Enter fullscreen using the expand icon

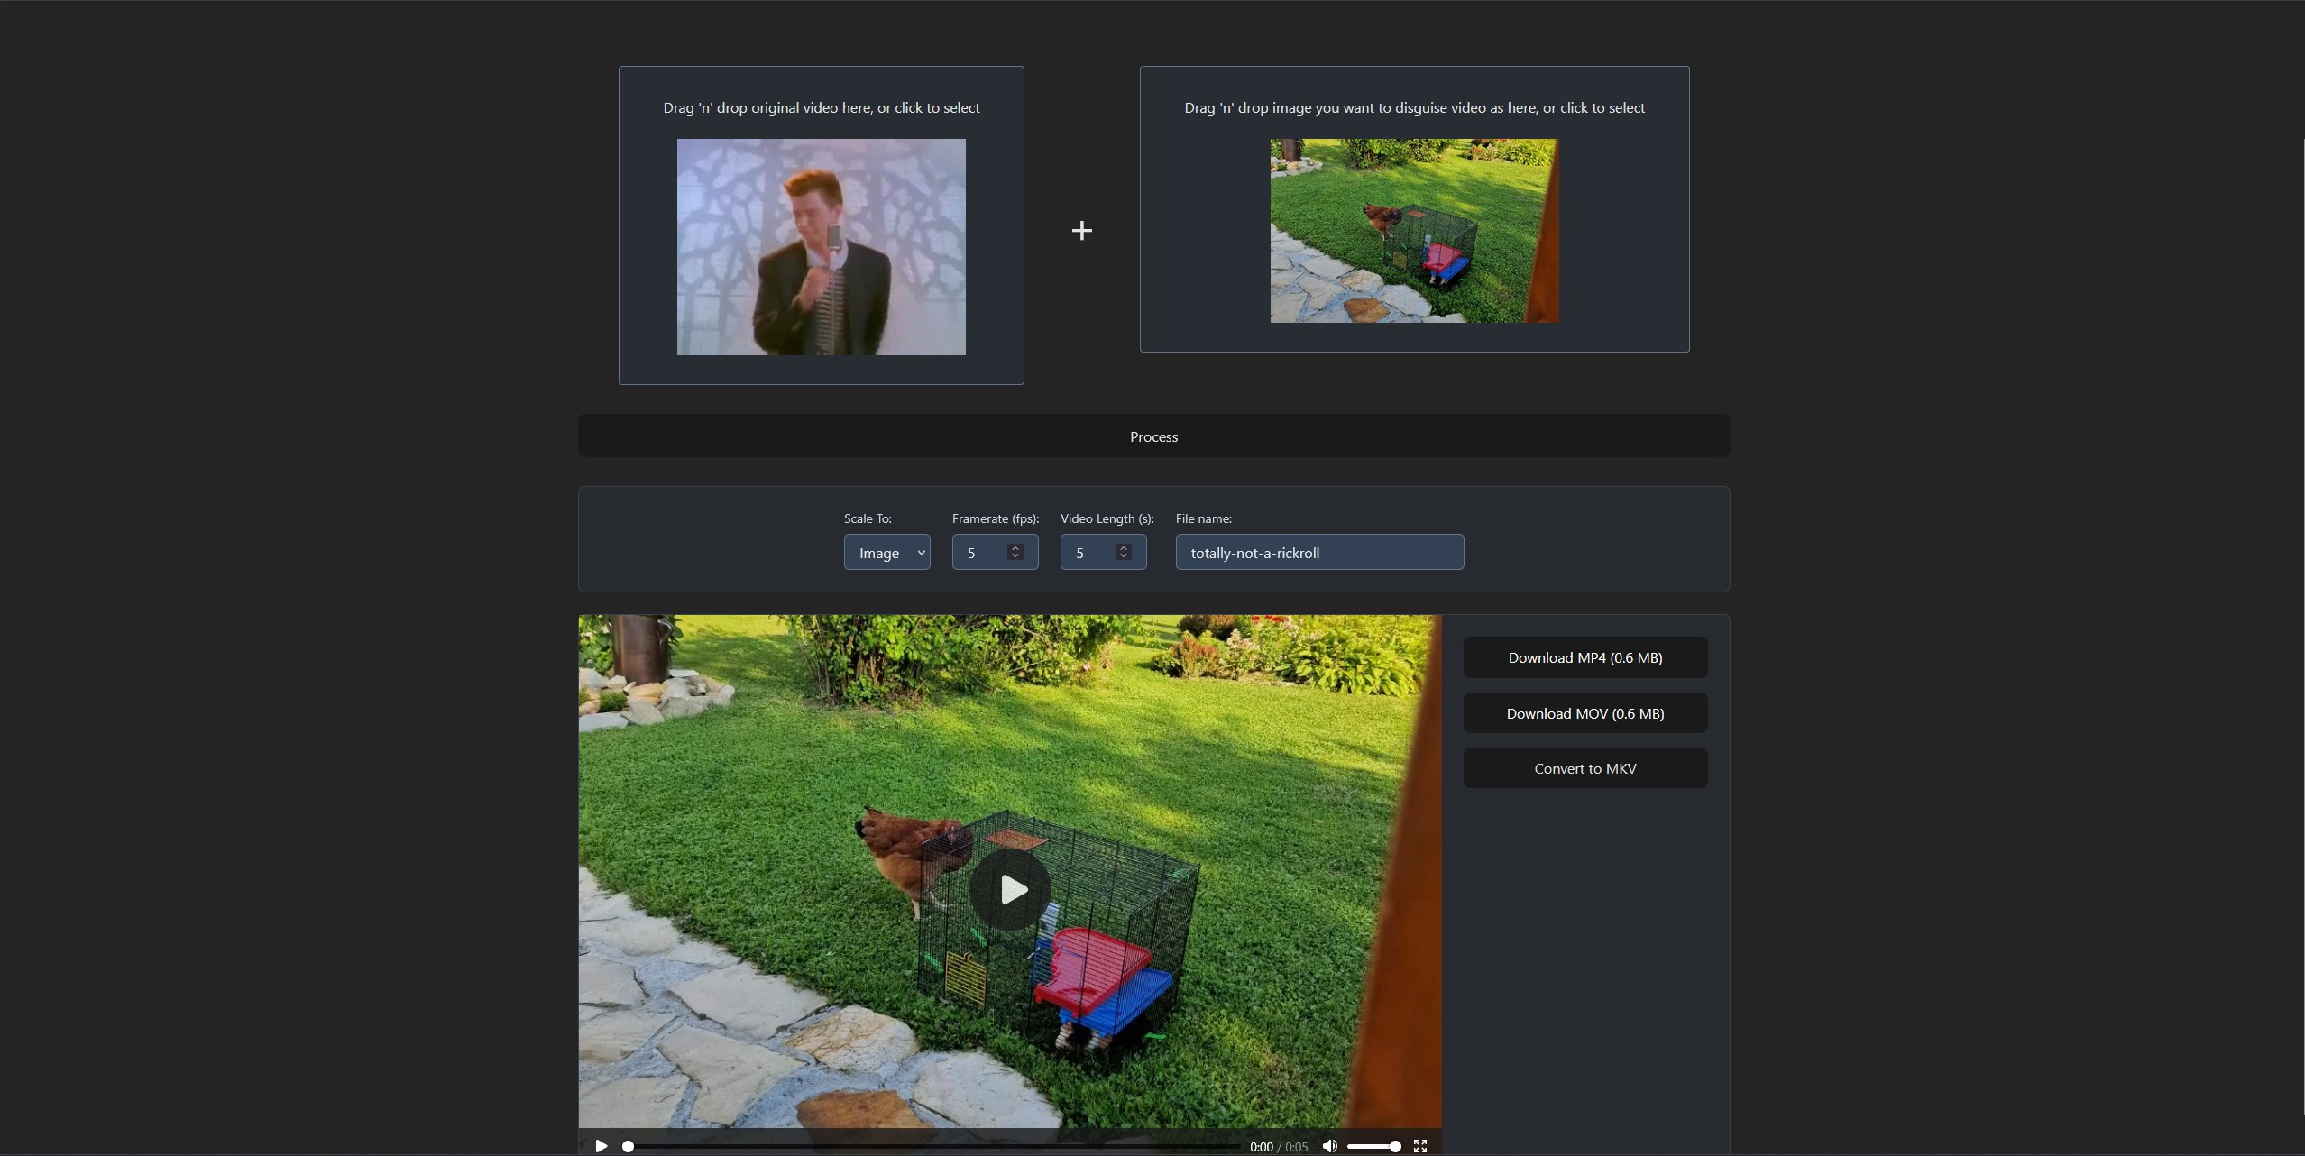1420,1146
